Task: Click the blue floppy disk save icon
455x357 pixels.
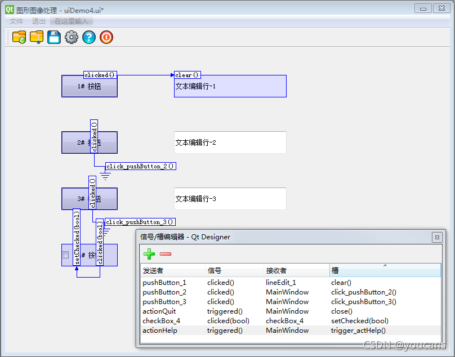Action: [x=54, y=38]
